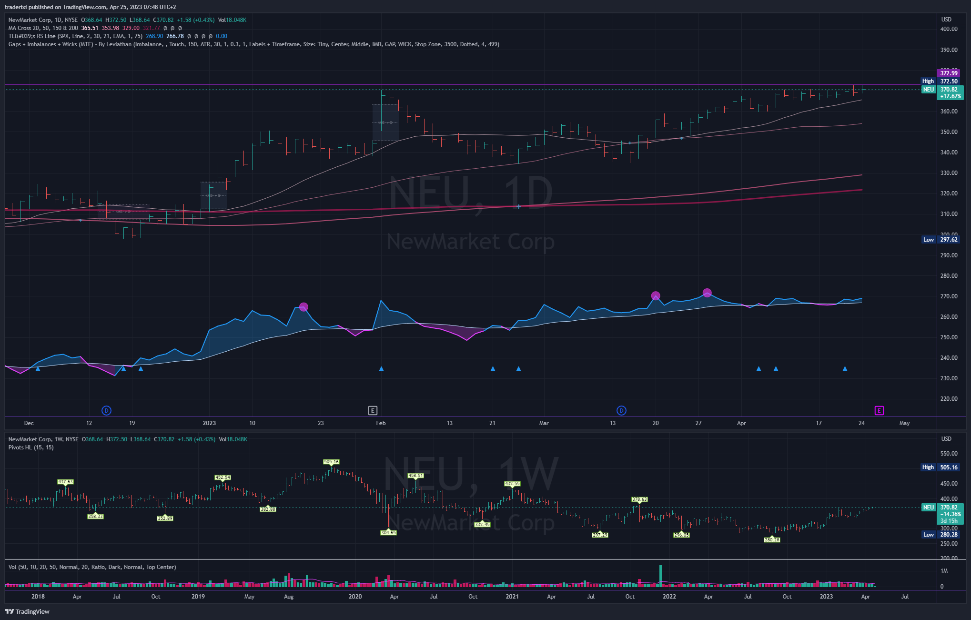Click the USD currency label on weekly axis
Screen dimensions: 971x620
tap(946, 439)
